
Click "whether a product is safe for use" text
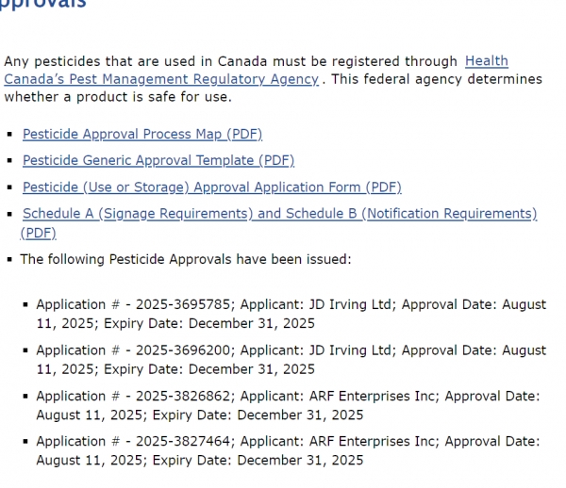pos(118,97)
